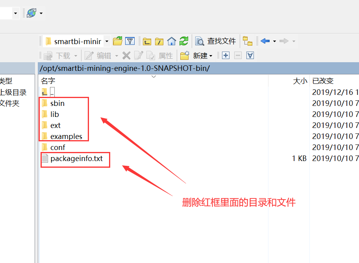
Task: Expand the 下载 dropdown arrow
Action: coord(76,56)
